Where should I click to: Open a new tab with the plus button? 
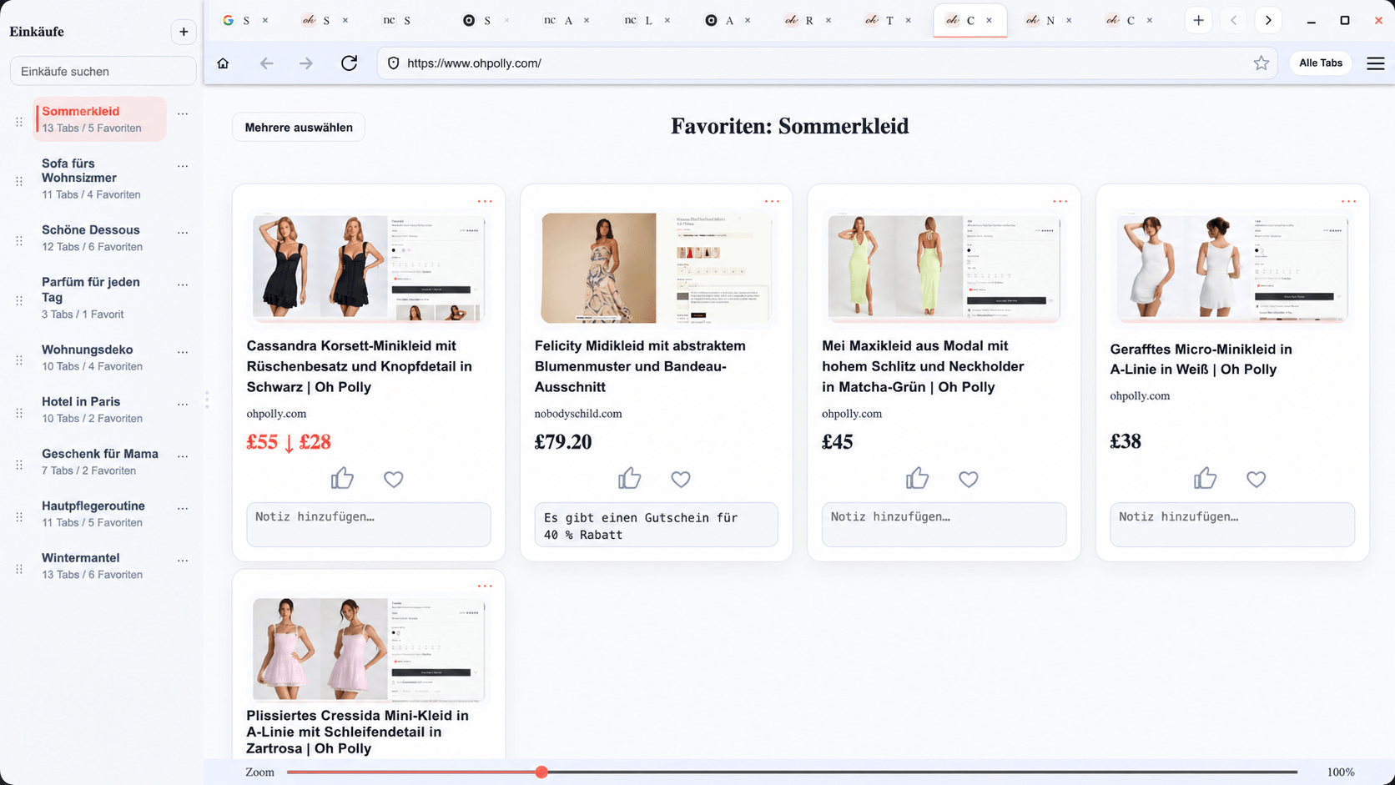tap(1198, 20)
